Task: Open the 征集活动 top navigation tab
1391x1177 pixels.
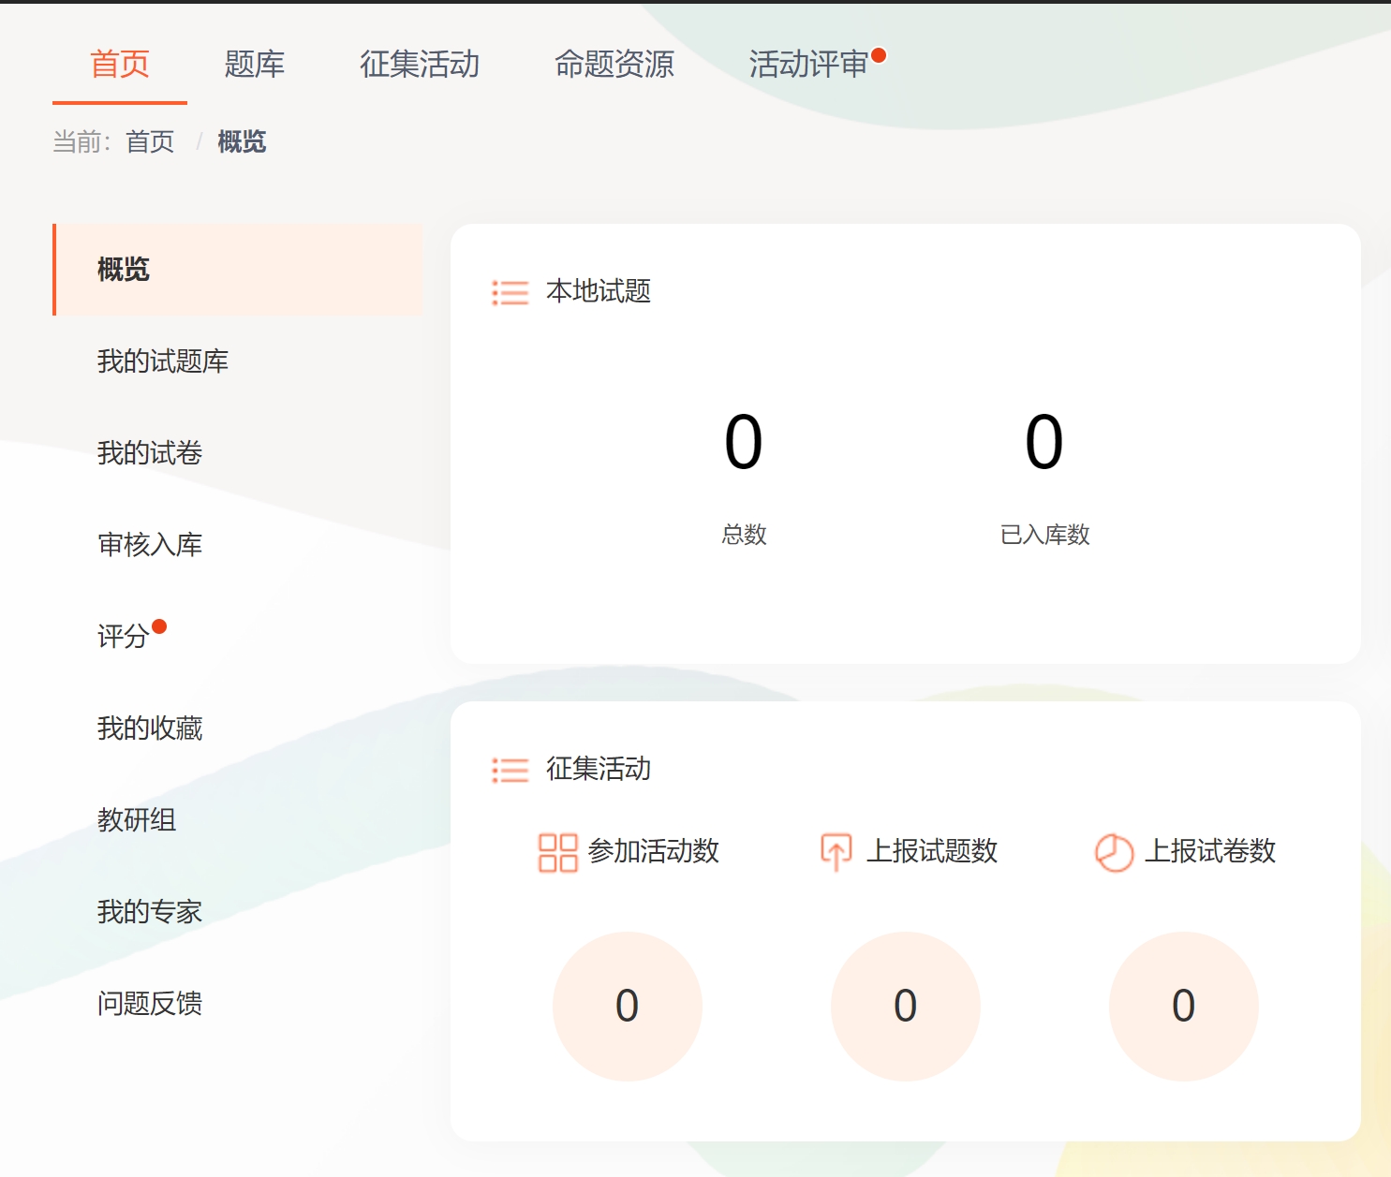Action: point(420,64)
